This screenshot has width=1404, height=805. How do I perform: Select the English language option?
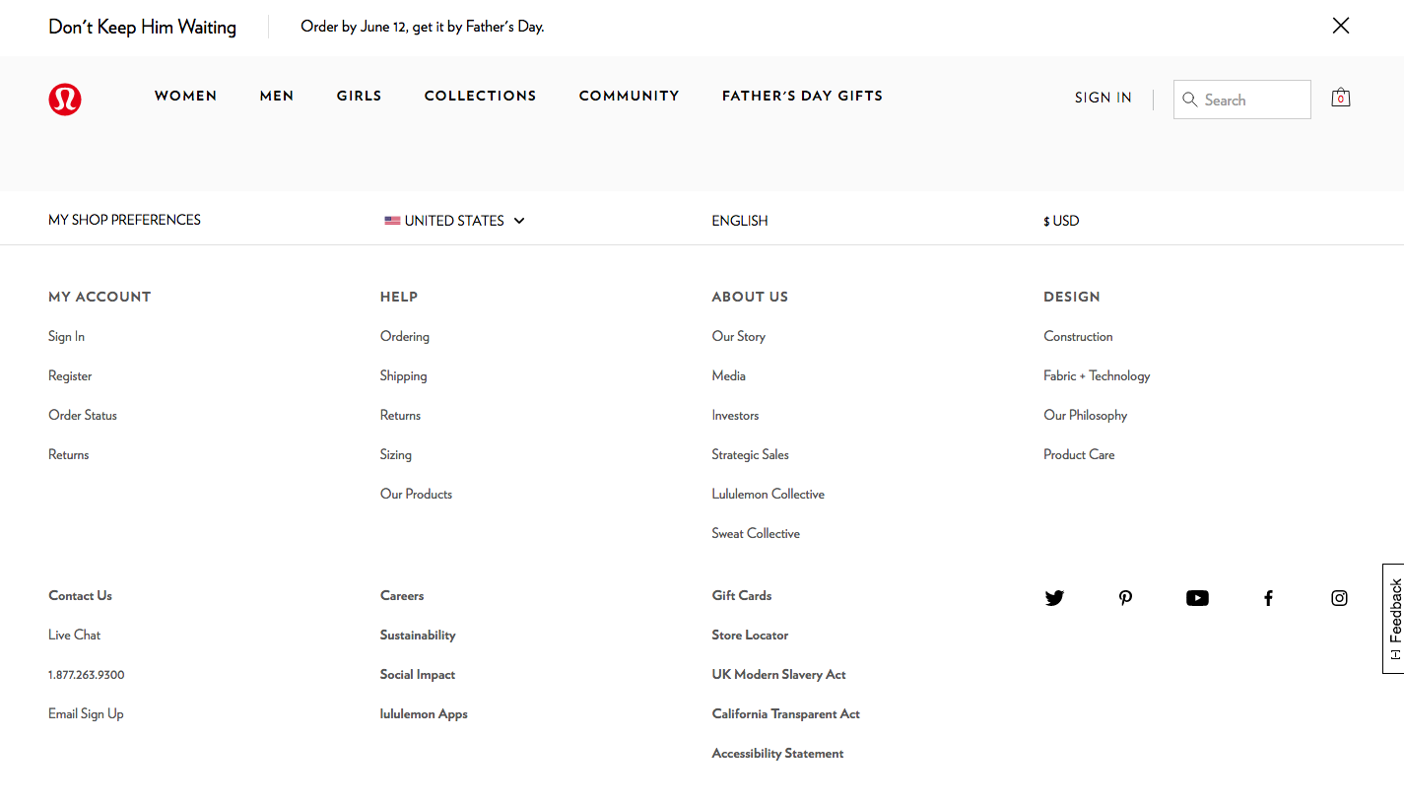pyautogui.click(x=739, y=221)
